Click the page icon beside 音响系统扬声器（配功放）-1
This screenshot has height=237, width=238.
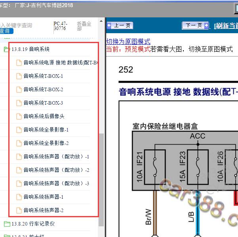[x=19, y=157]
